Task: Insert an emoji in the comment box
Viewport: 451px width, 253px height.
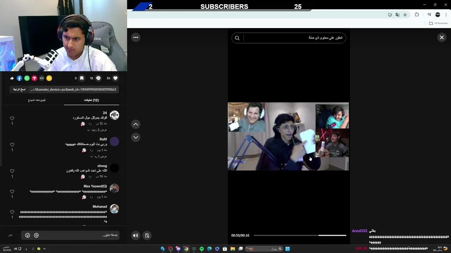Action: pyautogui.click(x=27, y=235)
